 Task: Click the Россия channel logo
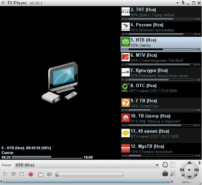point(125,27)
